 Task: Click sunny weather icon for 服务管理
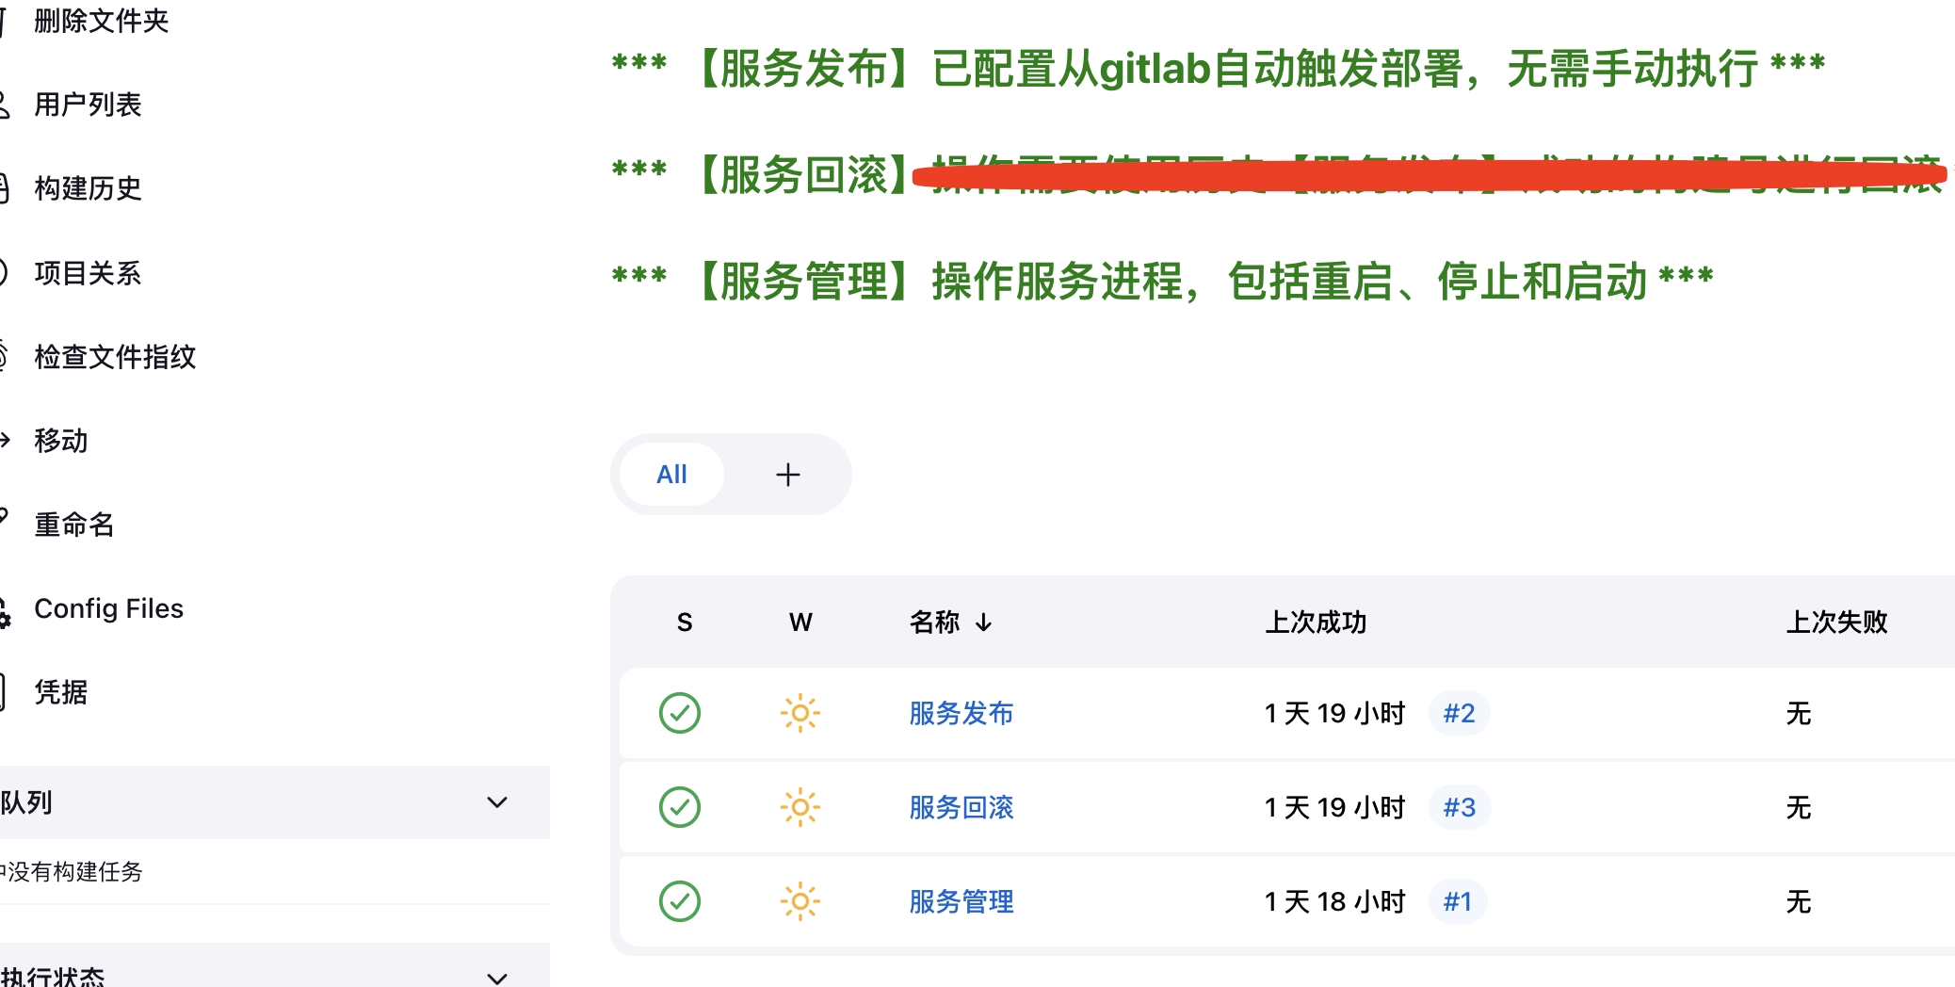coord(800,901)
